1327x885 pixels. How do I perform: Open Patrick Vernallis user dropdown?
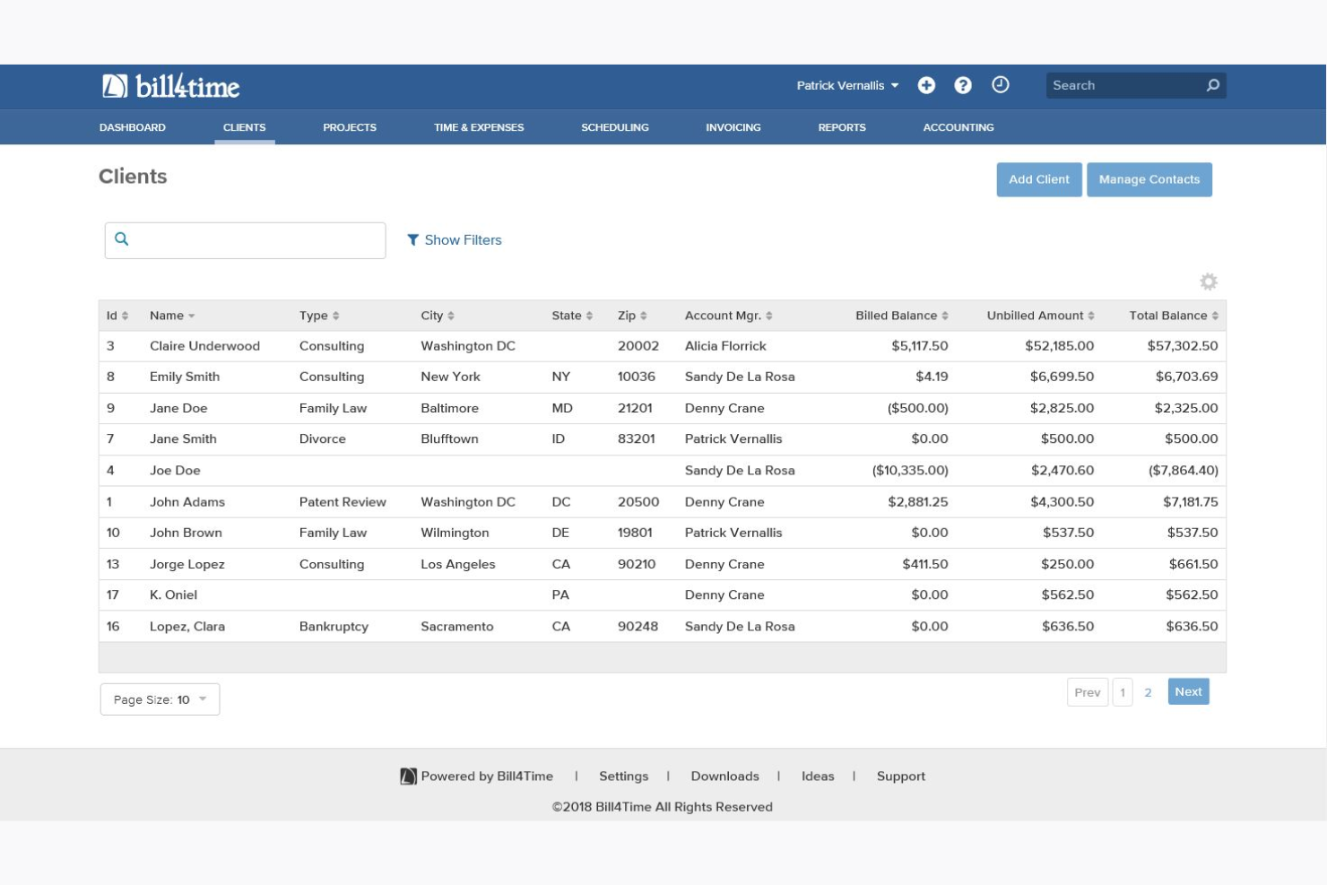click(847, 85)
